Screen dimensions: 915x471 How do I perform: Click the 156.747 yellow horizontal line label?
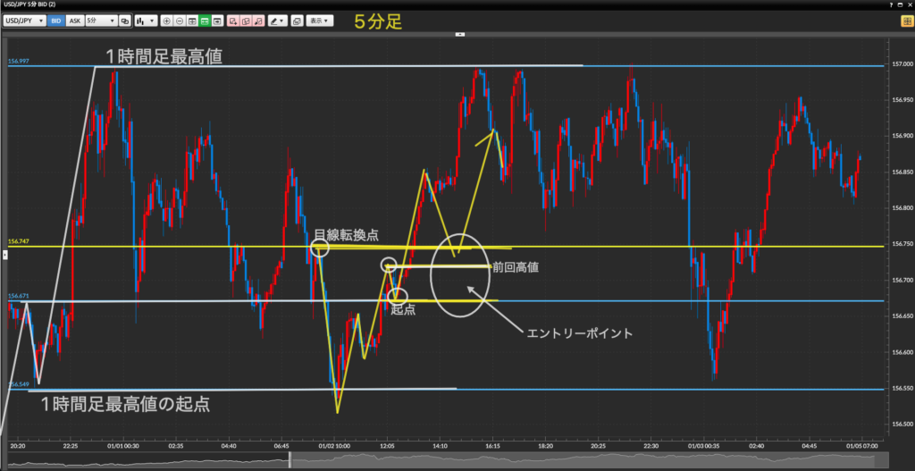(x=18, y=241)
